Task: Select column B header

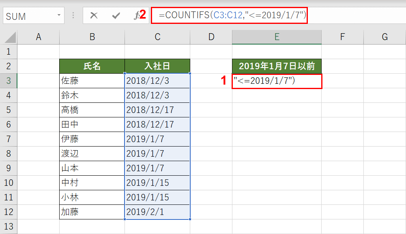Action: (x=92, y=36)
